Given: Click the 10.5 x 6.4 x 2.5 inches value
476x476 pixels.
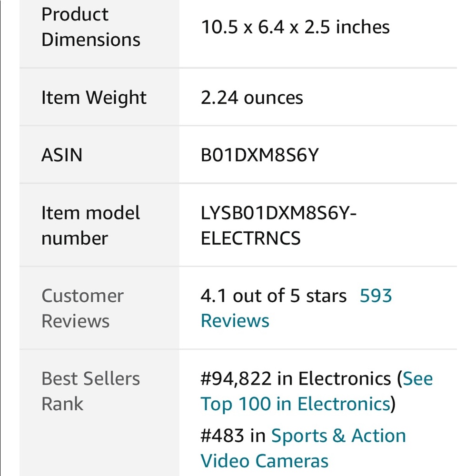Looking at the screenshot, I should coord(295,27).
